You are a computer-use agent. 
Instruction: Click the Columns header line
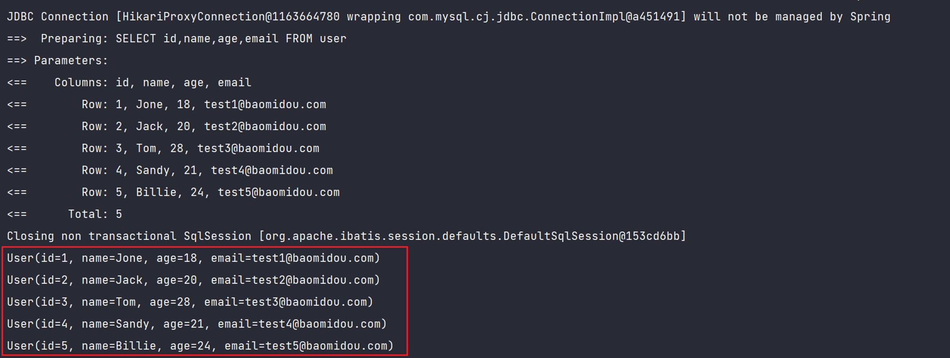pyautogui.click(x=129, y=82)
